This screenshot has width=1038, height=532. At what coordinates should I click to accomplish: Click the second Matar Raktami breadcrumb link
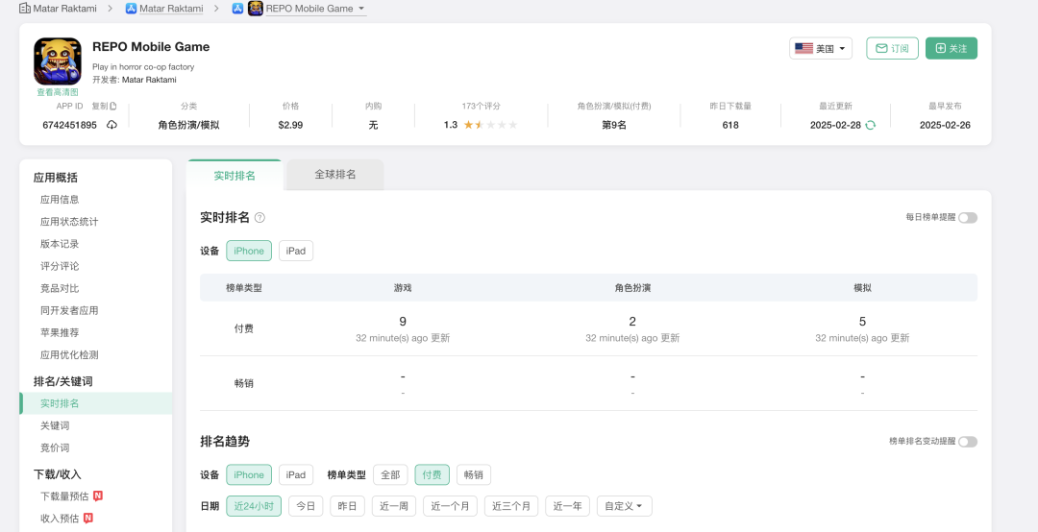point(171,9)
